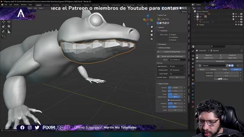
Task: Select the Measure ruler tool
Action: (x=9, y=32)
